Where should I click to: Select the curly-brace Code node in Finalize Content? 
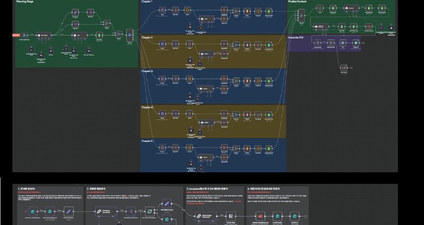[x=369, y=27]
